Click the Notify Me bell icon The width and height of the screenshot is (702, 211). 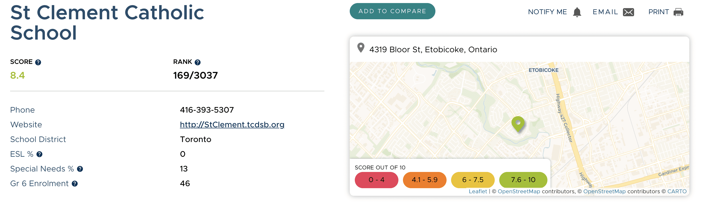click(x=577, y=12)
